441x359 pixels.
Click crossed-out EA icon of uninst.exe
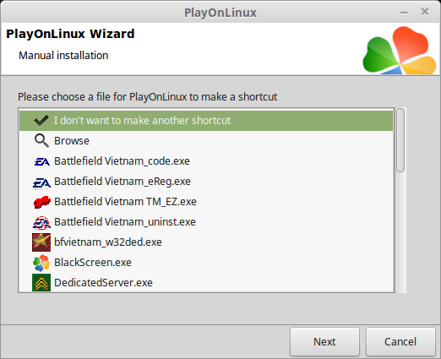[x=41, y=223]
